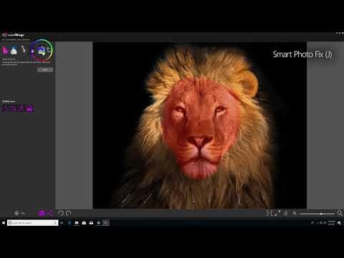Click the purple circle icon in bottom bar

coord(42,213)
